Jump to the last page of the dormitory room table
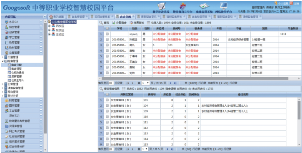The height and width of the screenshot is (153, 302). point(172,149)
